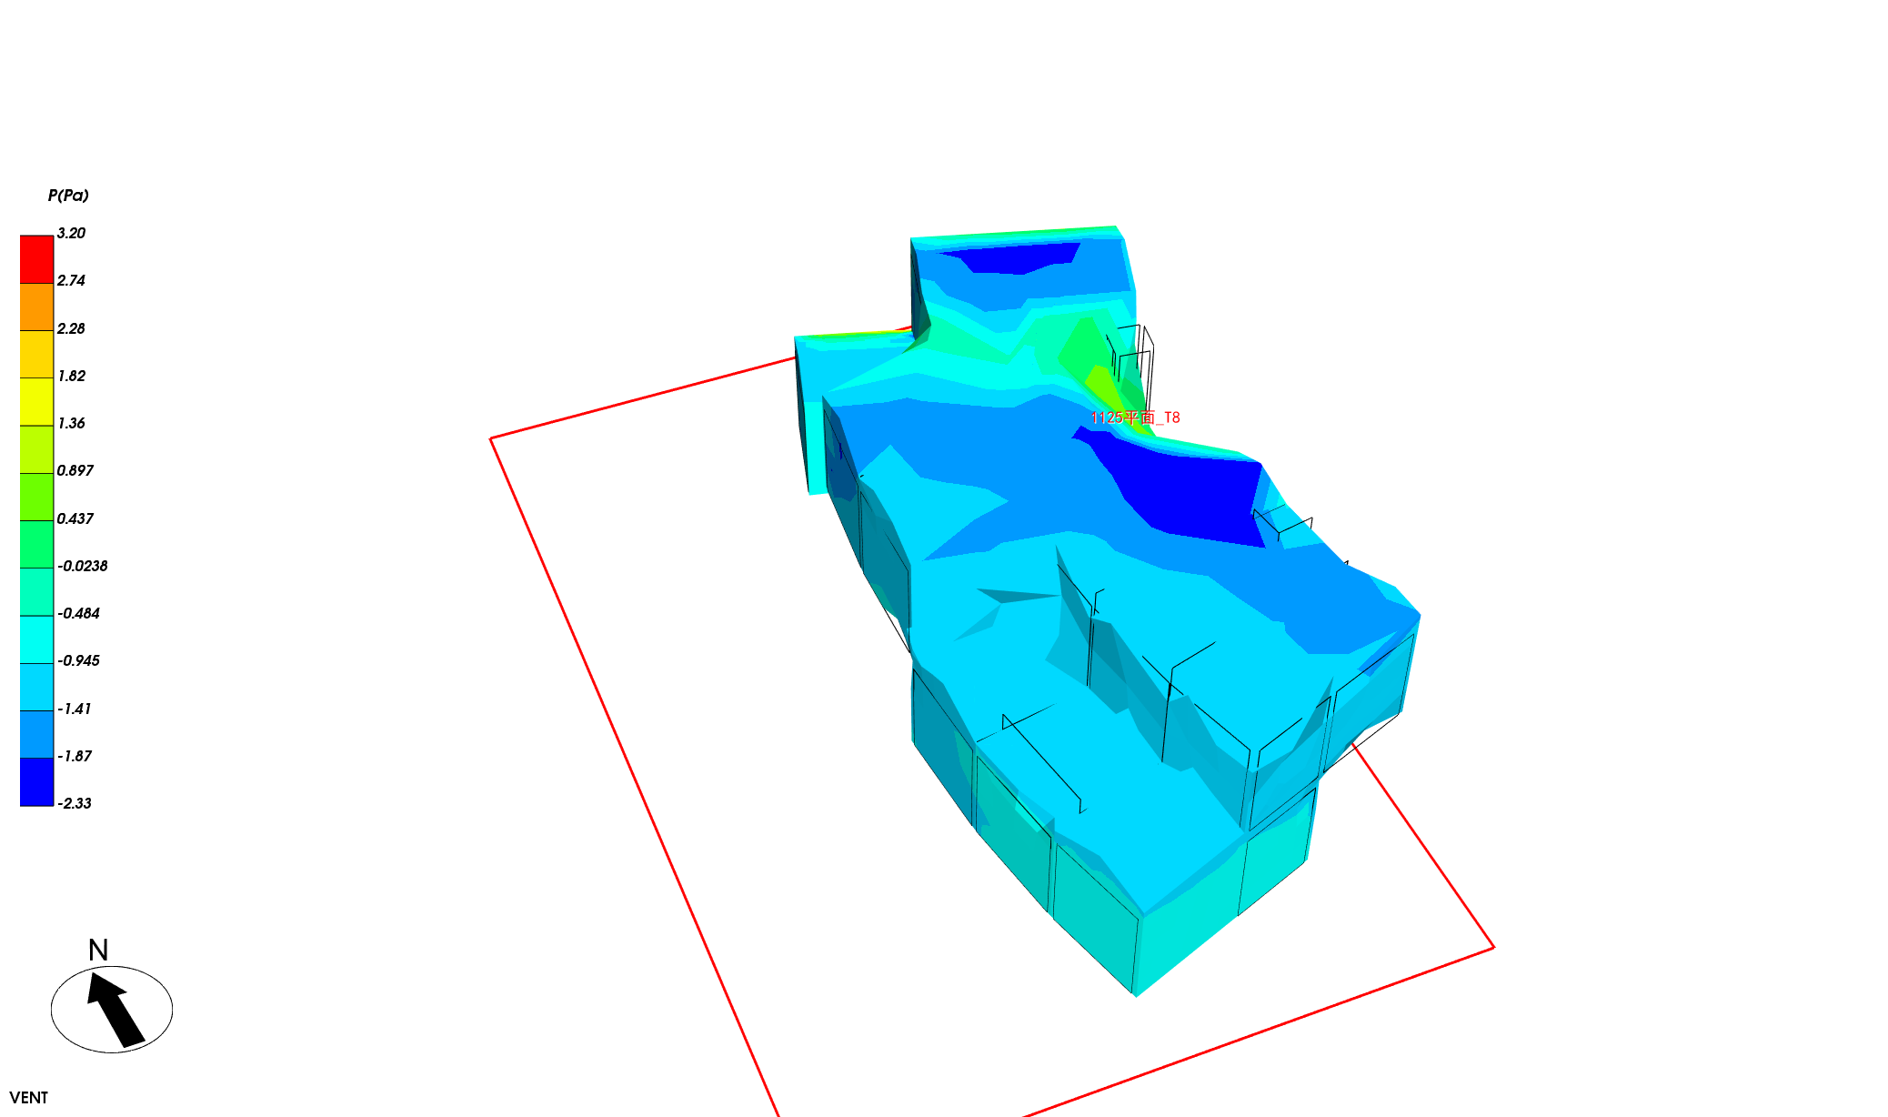
Task: Select the red 1125平面_T8 plane label
Action: [x=1135, y=418]
